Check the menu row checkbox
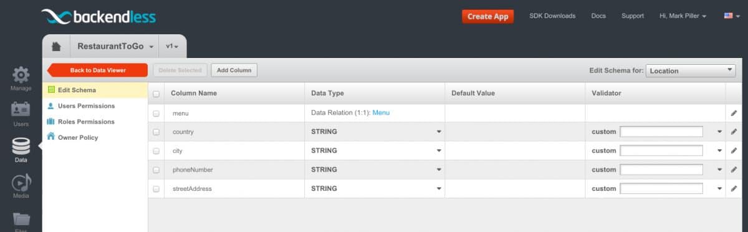748x232 pixels. point(156,114)
